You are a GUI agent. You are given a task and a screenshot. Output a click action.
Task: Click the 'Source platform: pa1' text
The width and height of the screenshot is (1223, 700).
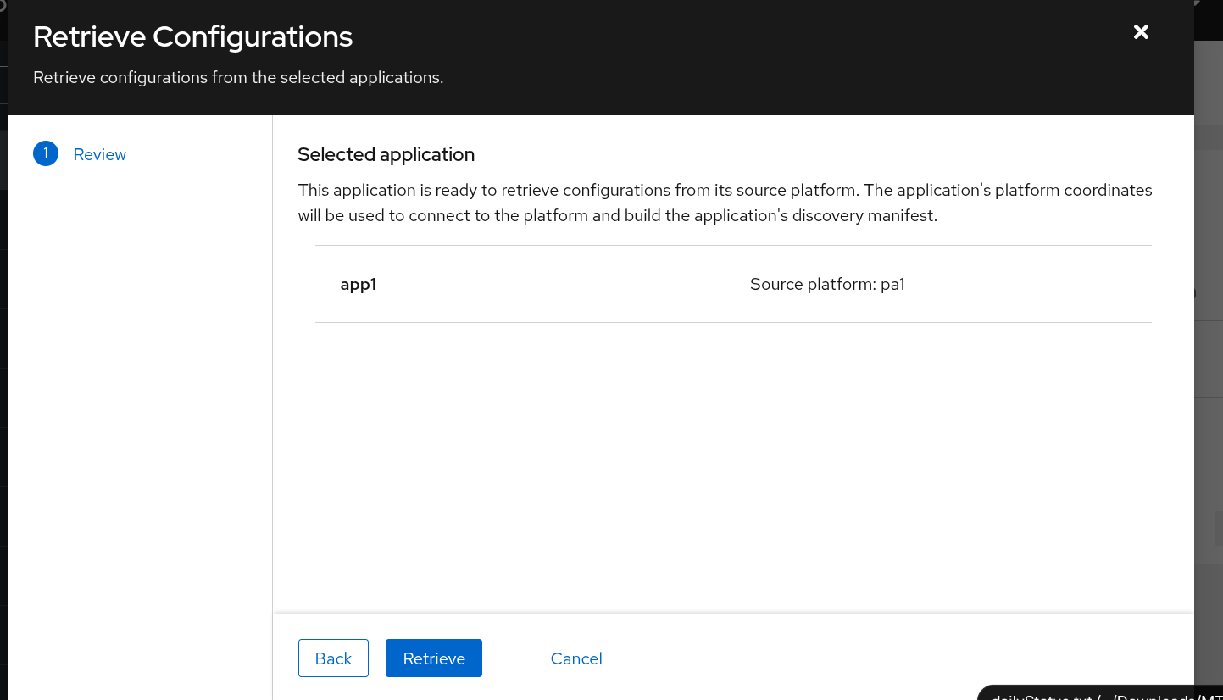tap(827, 285)
